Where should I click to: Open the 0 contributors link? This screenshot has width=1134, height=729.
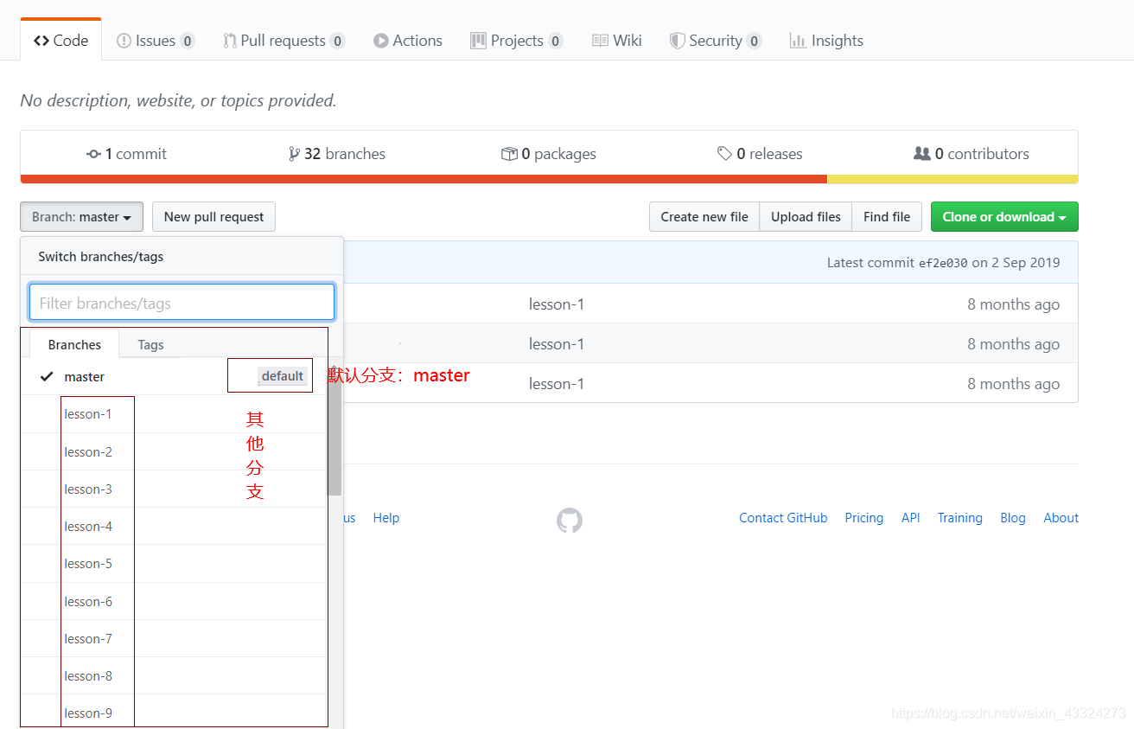[972, 154]
